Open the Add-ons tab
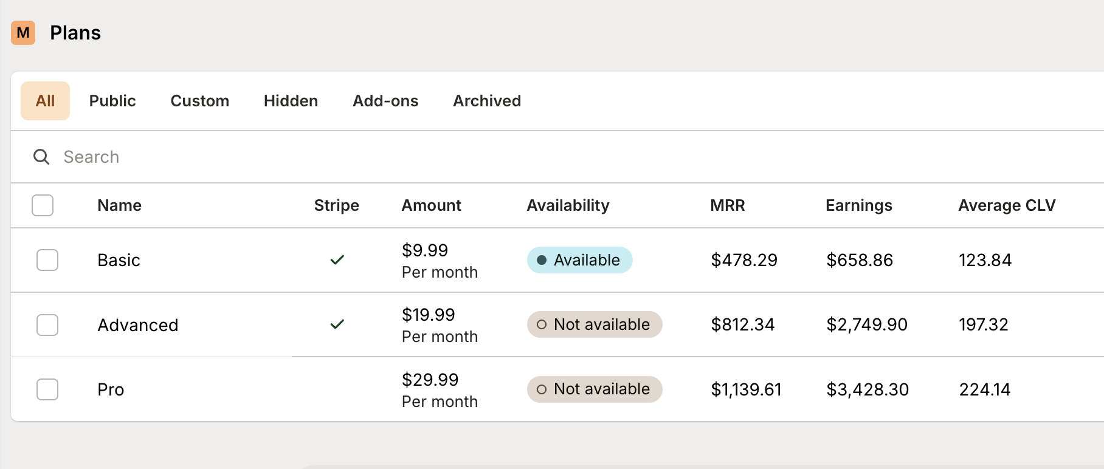1104x469 pixels. (385, 101)
